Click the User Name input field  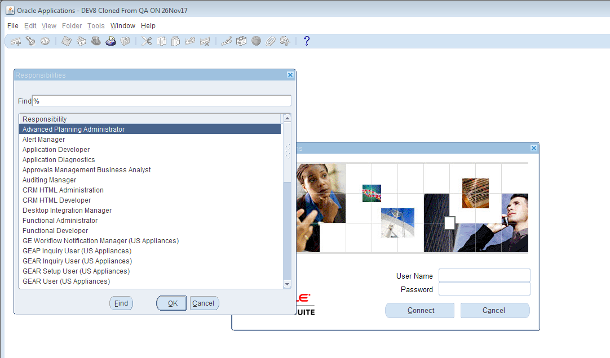tap(484, 275)
